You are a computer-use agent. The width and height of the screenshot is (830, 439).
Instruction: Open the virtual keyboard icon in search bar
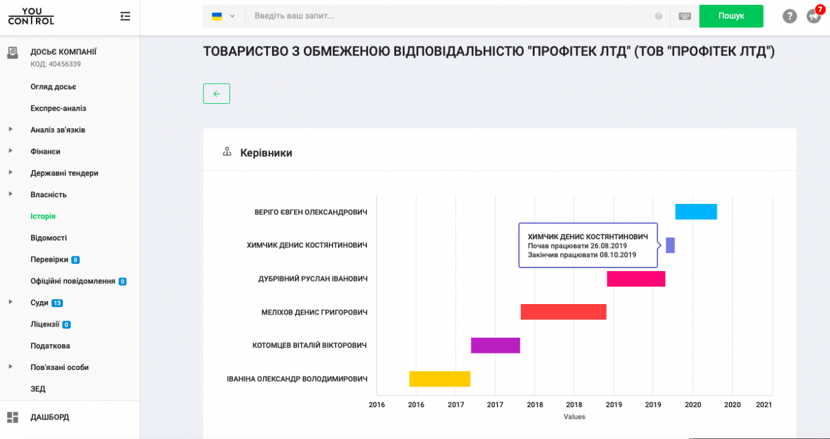pos(684,16)
